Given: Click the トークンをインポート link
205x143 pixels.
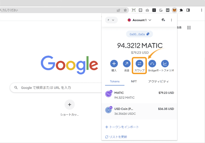Looking at the screenshot, I should tap(122, 127).
